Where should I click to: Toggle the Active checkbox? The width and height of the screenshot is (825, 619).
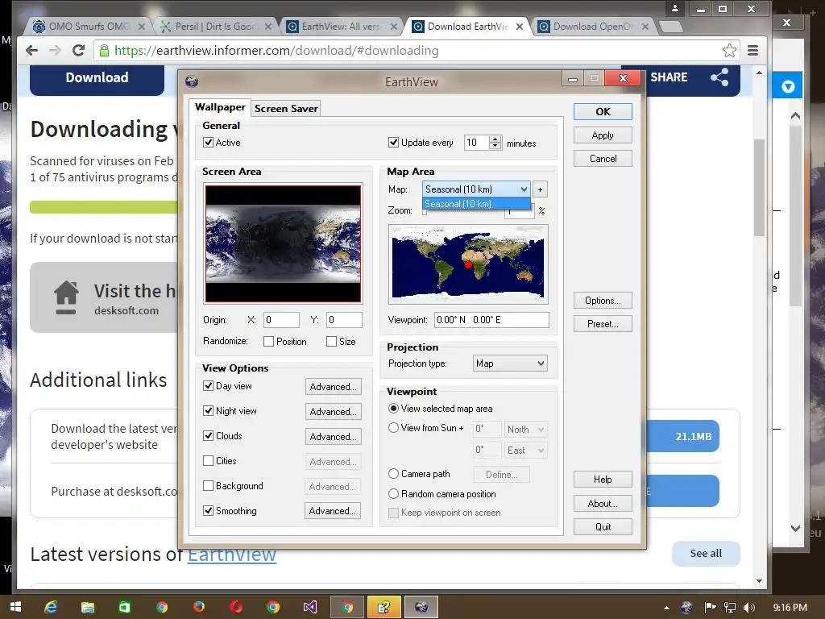tap(209, 142)
